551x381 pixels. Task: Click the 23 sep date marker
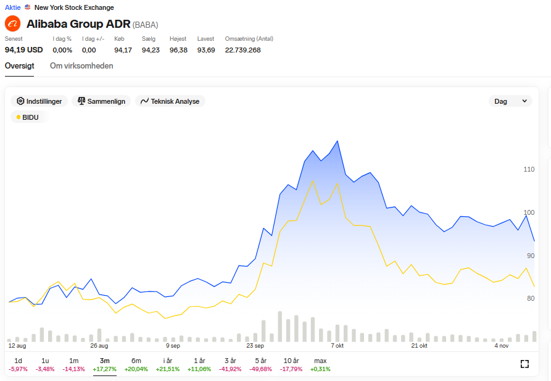(255, 345)
